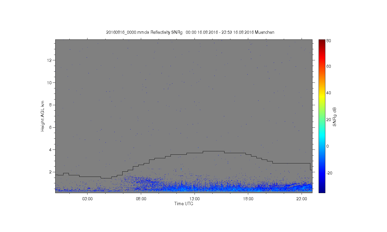Click the height tick label 2
Viewport: 387px width, 232px height.
click(51, 172)
